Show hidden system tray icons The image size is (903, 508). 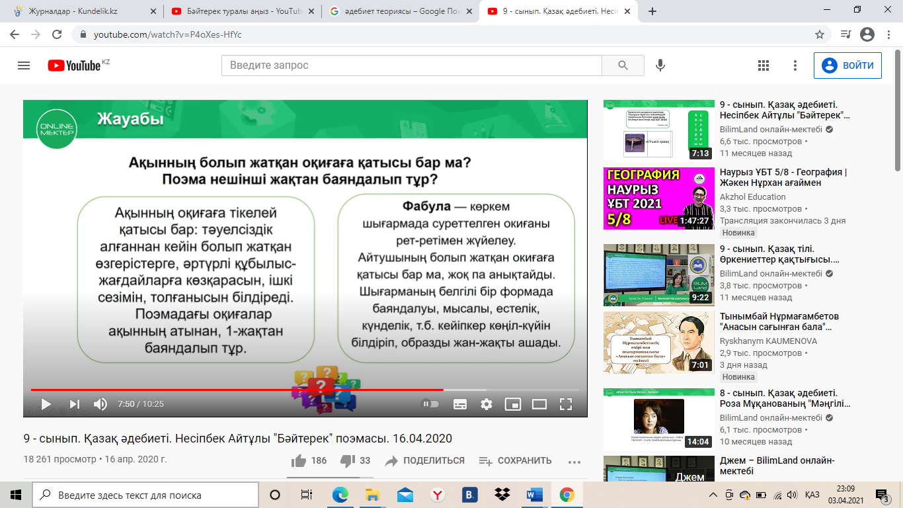click(712, 495)
